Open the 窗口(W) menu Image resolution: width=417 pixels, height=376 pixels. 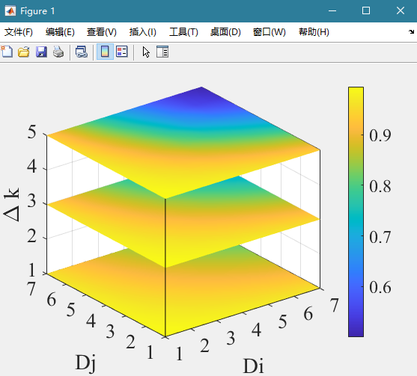[269, 32]
